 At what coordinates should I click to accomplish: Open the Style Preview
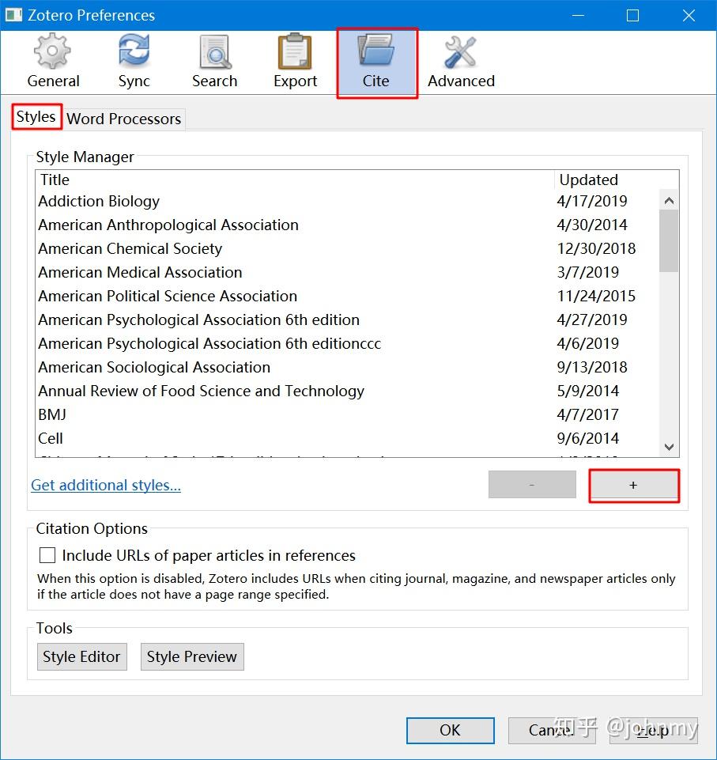click(191, 656)
